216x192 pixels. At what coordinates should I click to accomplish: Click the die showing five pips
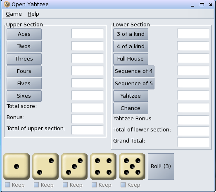point(132,166)
